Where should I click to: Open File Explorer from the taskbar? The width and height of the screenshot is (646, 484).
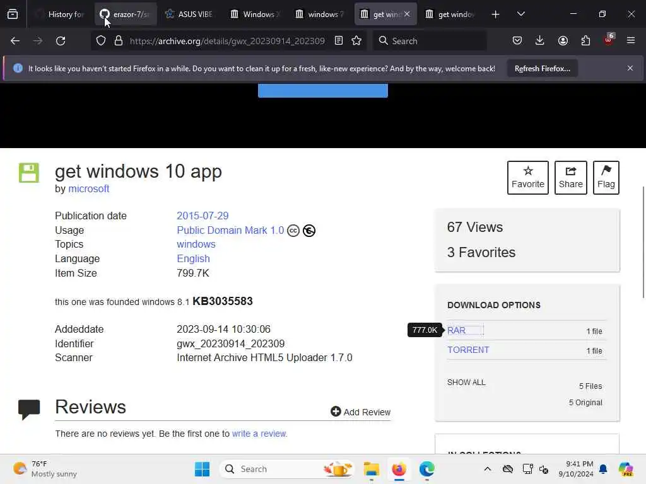click(x=371, y=469)
